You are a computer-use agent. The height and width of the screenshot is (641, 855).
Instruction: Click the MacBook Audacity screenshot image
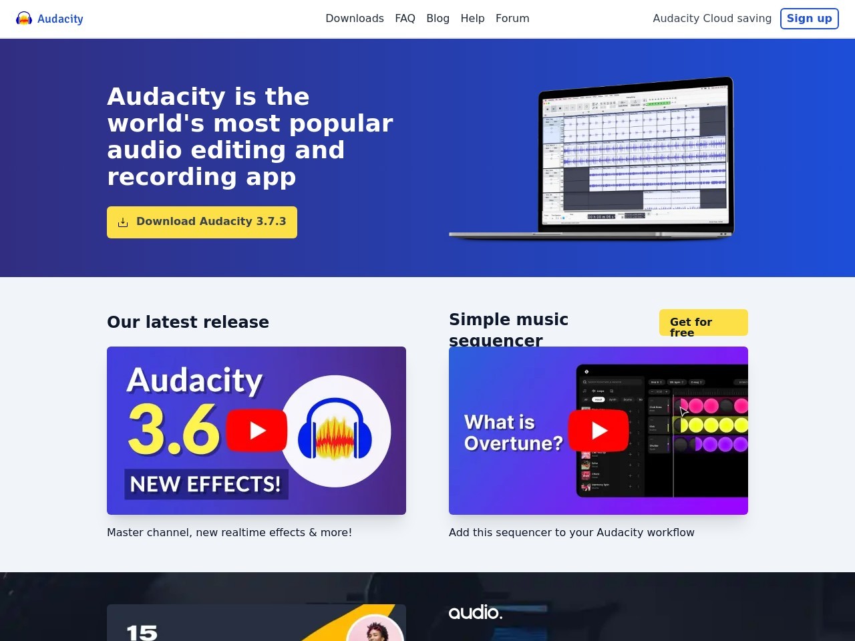pos(591,158)
